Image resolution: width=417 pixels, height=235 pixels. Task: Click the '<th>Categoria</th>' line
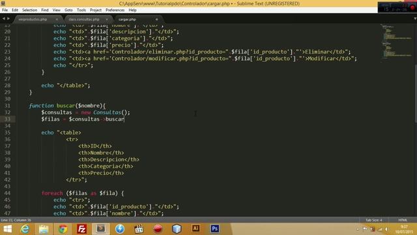click(106, 166)
